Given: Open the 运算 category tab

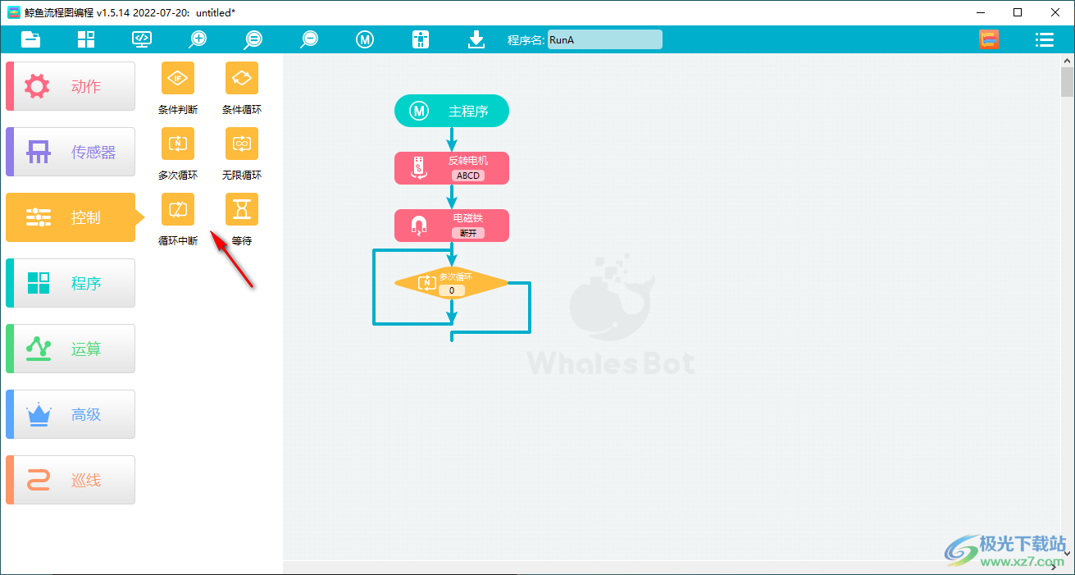Looking at the screenshot, I should pos(71,349).
